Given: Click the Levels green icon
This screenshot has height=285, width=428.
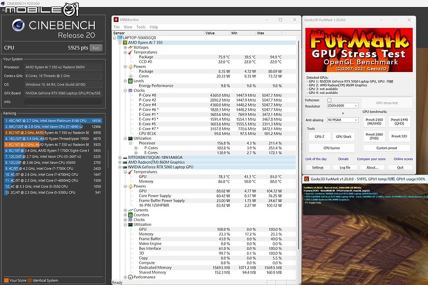Looking at the screenshot, I should [131, 81].
